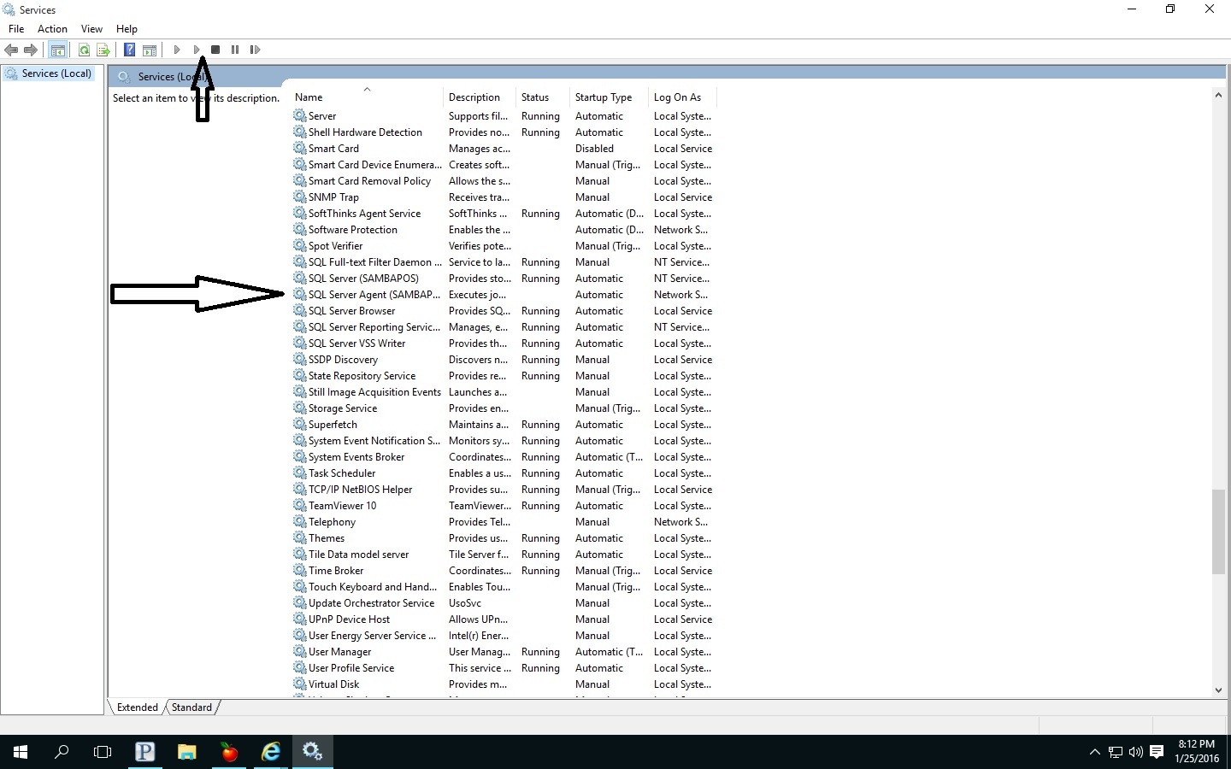1231x769 pixels.
Task: Click the Forward arrow in toolbar
Action: pyautogui.click(x=31, y=50)
